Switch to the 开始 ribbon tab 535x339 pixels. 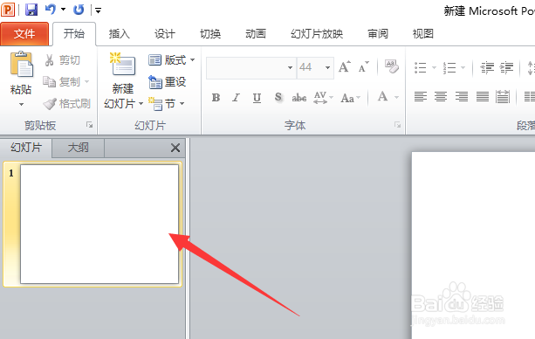[x=74, y=34]
